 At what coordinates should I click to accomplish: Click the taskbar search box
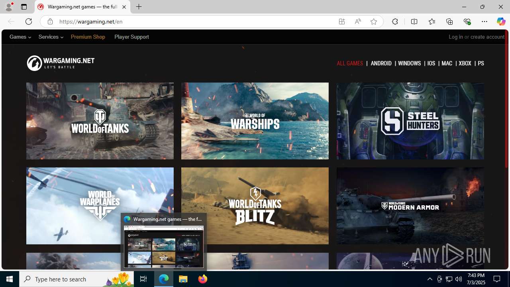(76, 279)
